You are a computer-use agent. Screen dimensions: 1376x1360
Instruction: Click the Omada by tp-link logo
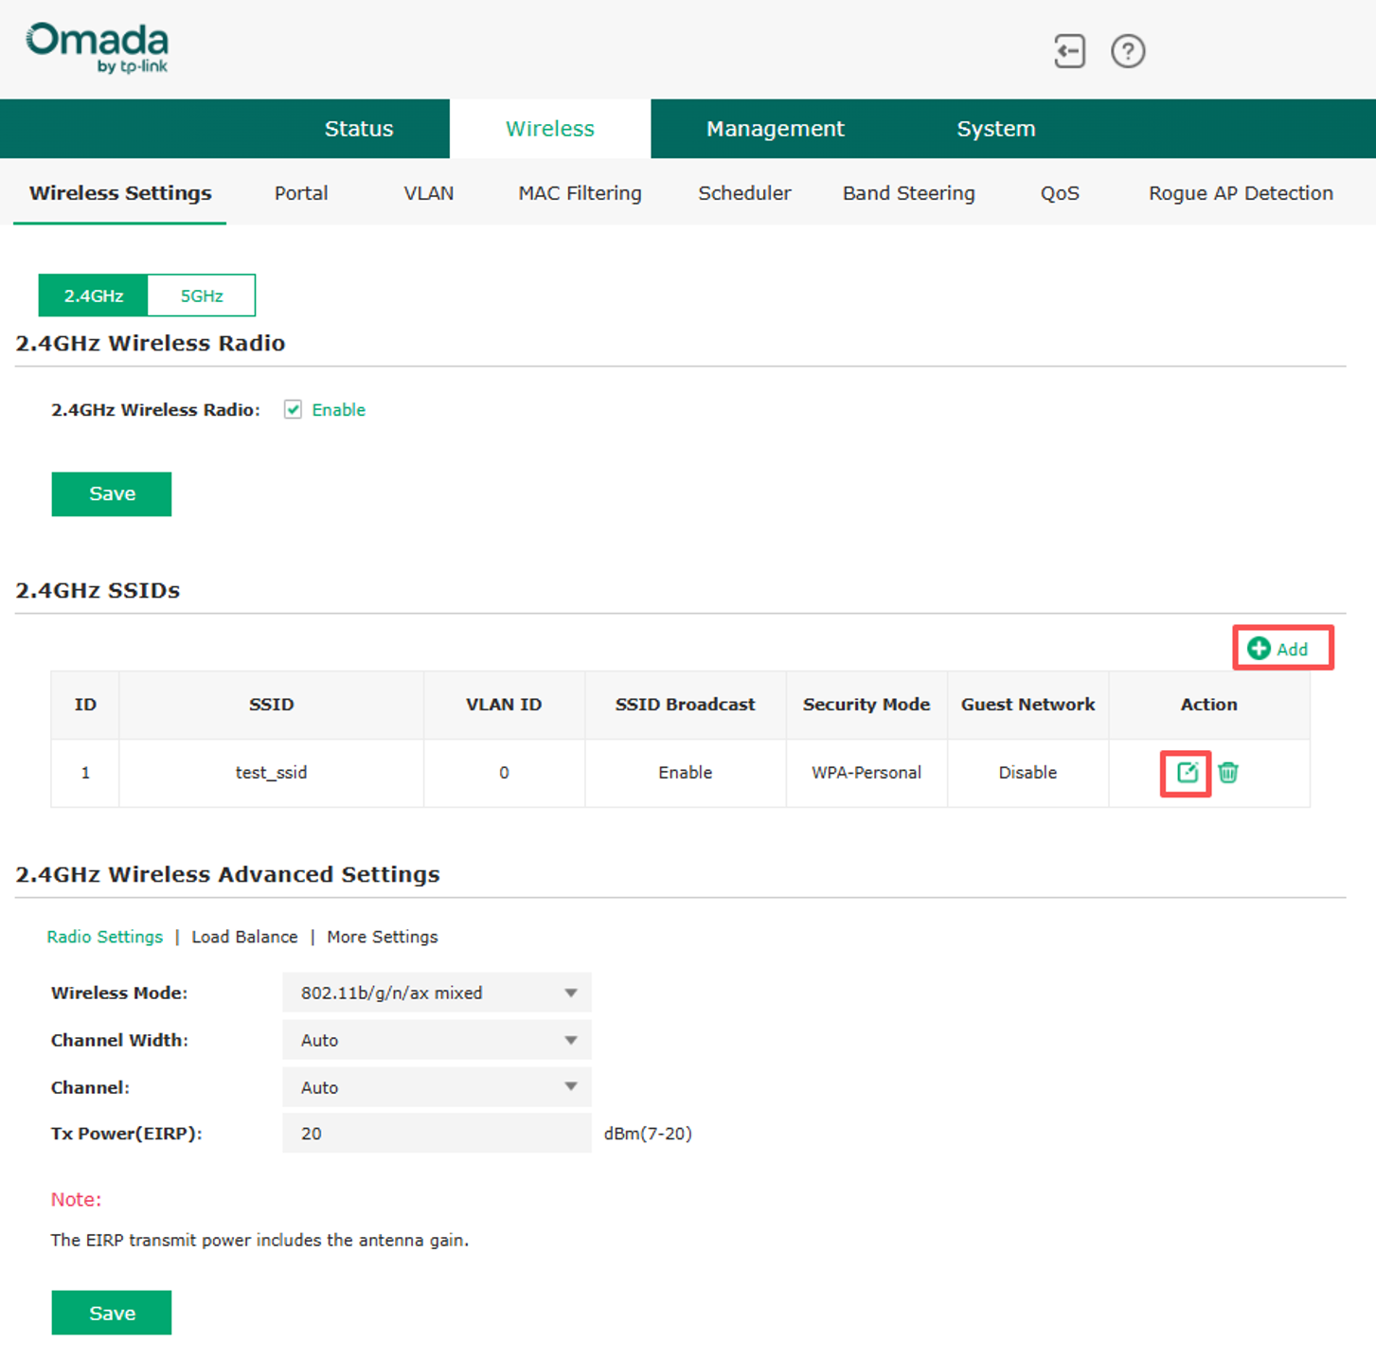[98, 48]
